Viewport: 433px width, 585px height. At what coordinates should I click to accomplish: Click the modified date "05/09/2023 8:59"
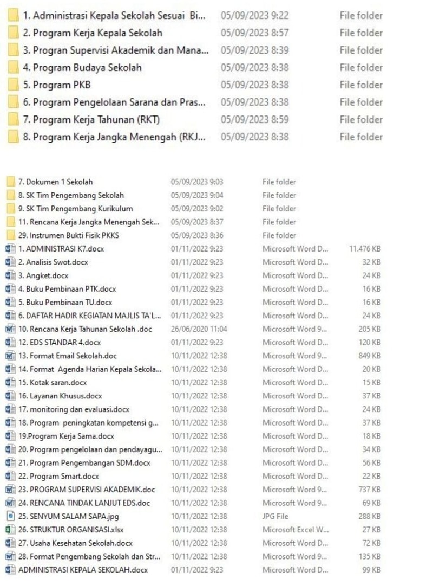click(x=255, y=119)
